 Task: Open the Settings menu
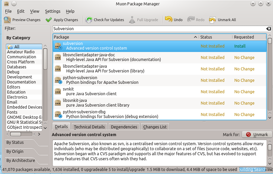coord(52,11)
